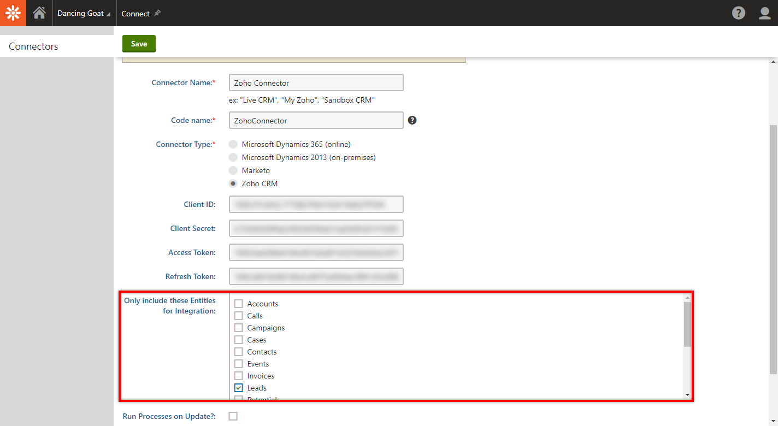Pin the Connect application

pyautogui.click(x=157, y=13)
